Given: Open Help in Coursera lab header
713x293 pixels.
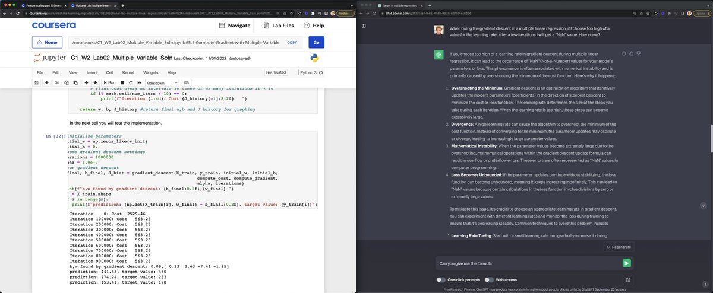Looking at the screenshot, I should (314, 26).
